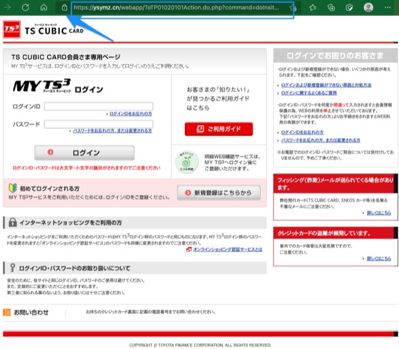Viewport: 399px width, 349px height.
Task: Click the browser address bar URL
Action: click(x=176, y=7)
